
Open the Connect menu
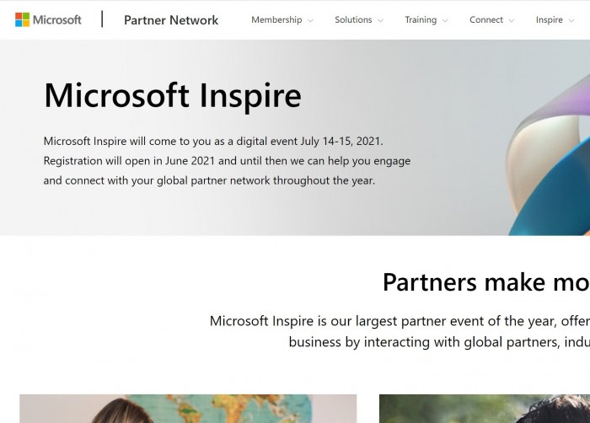click(486, 20)
